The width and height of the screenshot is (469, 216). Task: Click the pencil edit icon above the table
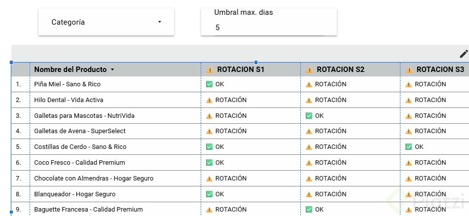point(464,54)
